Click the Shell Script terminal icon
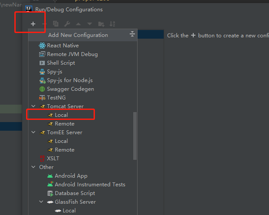The image size is (269, 215). (42, 63)
